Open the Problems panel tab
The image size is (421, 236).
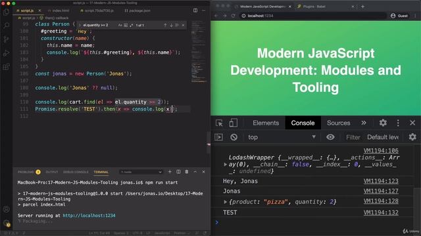click(29, 172)
